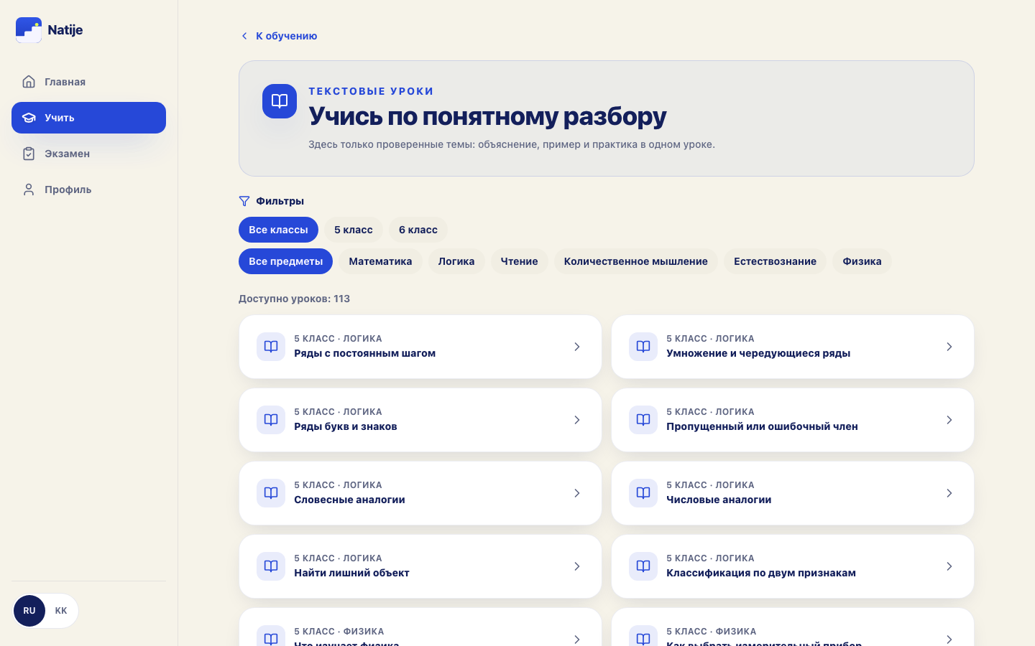Click the clipboard icon beside Экзамен
Screen dimensions: 1035x646
(x=29, y=154)
